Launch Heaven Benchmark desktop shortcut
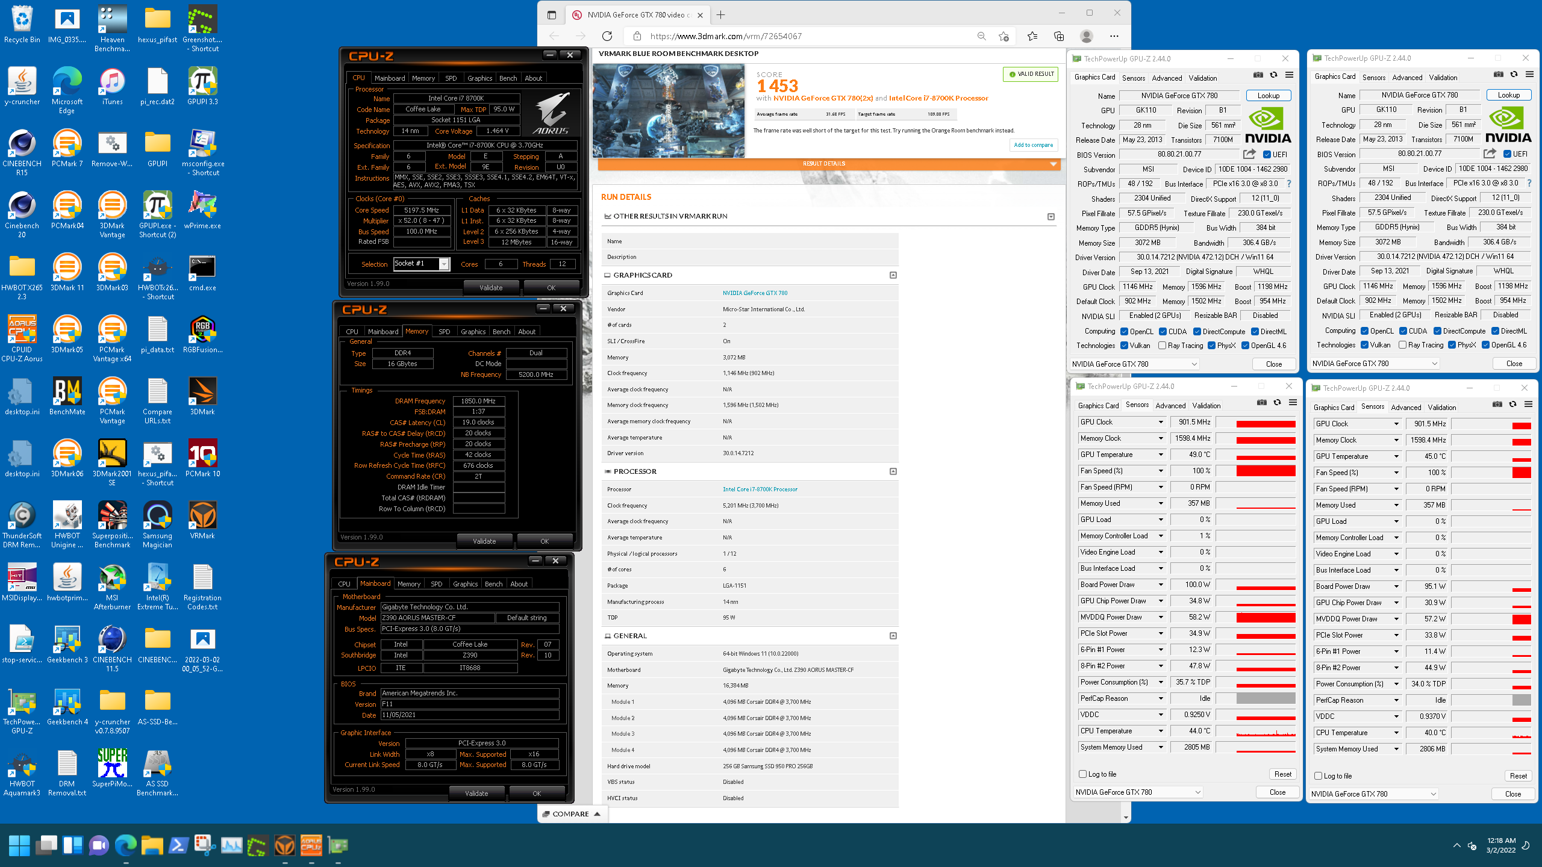Image resolution: width=1542 pixels, height=867 pixels. pos(112,29)
